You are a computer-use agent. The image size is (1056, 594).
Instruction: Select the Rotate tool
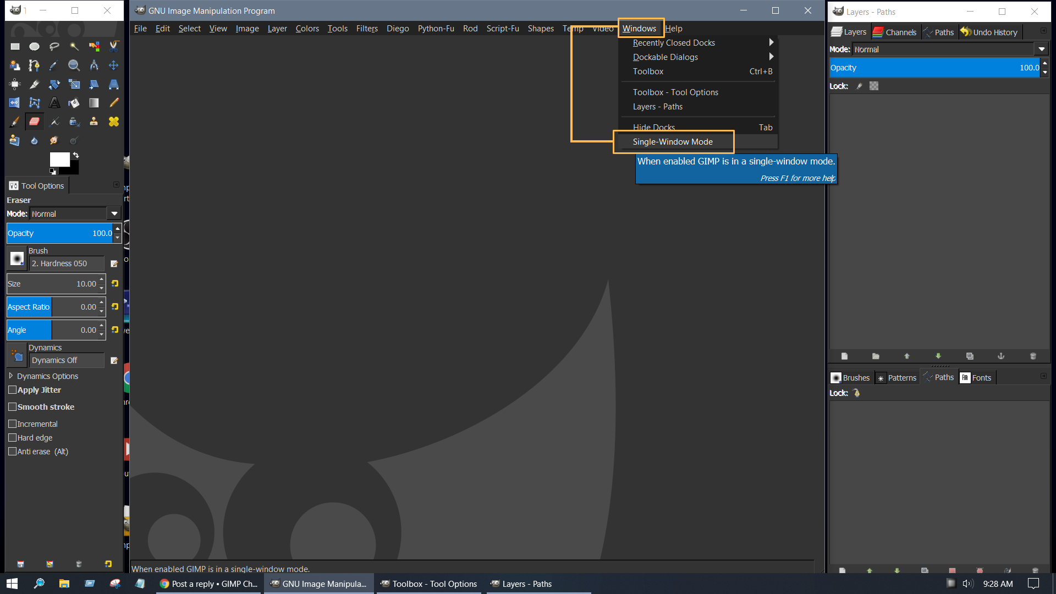click(54, 84)
